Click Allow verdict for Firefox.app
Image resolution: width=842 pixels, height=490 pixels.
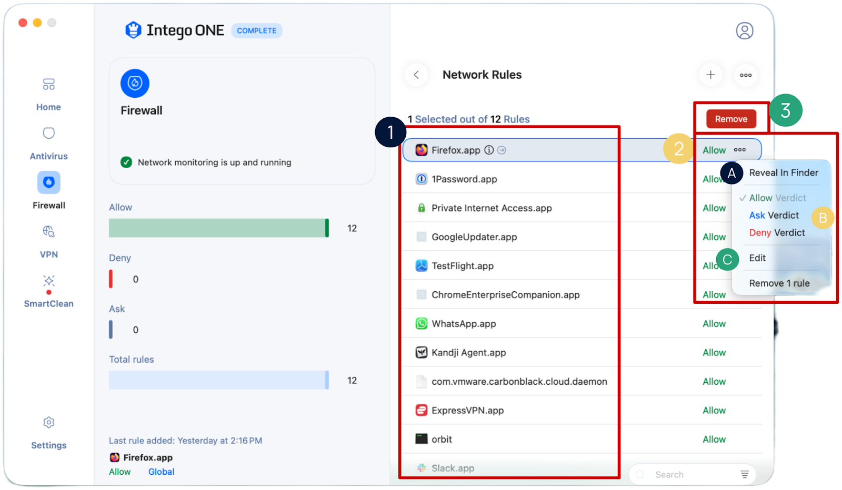coord(714,150)
